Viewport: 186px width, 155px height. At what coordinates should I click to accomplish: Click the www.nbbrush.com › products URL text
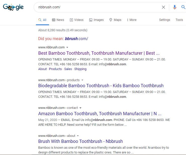point(59,80)
